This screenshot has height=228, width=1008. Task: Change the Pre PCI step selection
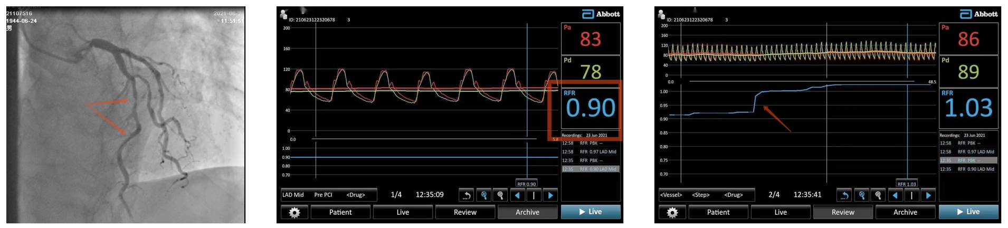click(323, 195)
